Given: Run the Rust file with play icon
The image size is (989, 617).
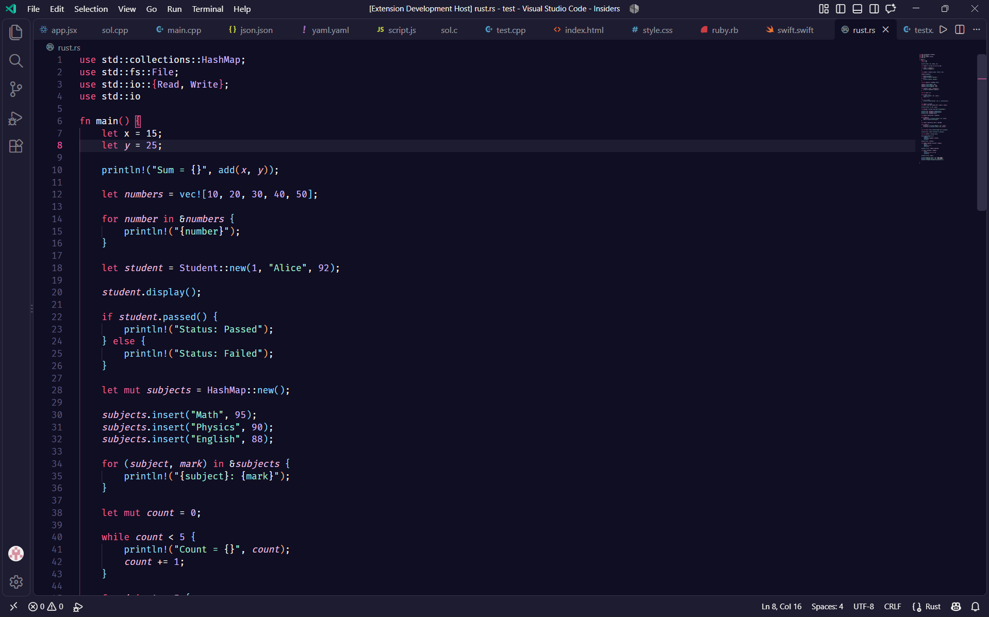Looking at the screenshot, I should [943, 30].
